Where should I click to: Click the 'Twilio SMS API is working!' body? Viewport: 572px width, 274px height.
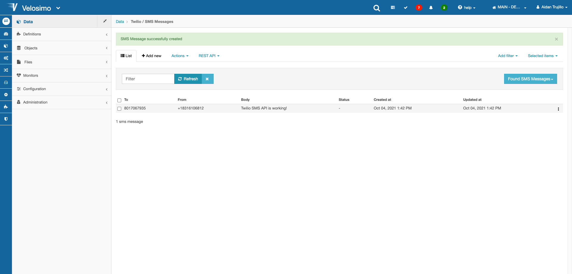(x=264, y=108)
